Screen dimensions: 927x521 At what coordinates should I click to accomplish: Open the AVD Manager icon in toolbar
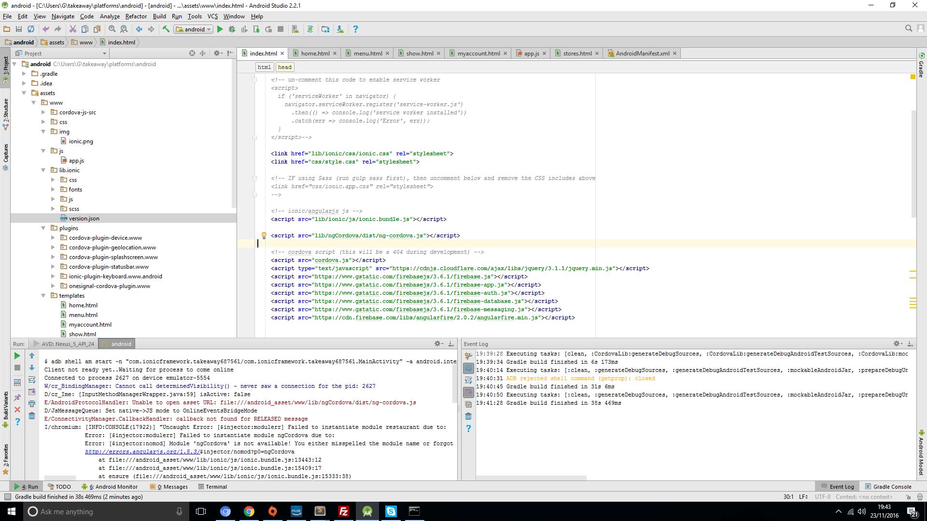coord(295,29)
